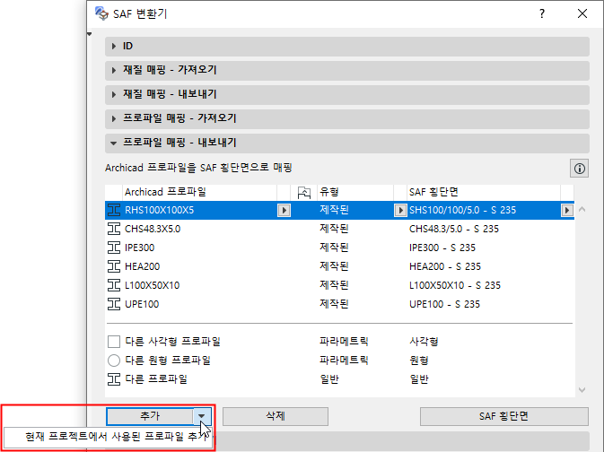Select the UPE100 profile row
Screen dimensions: 604x452
tap(339, 305)
